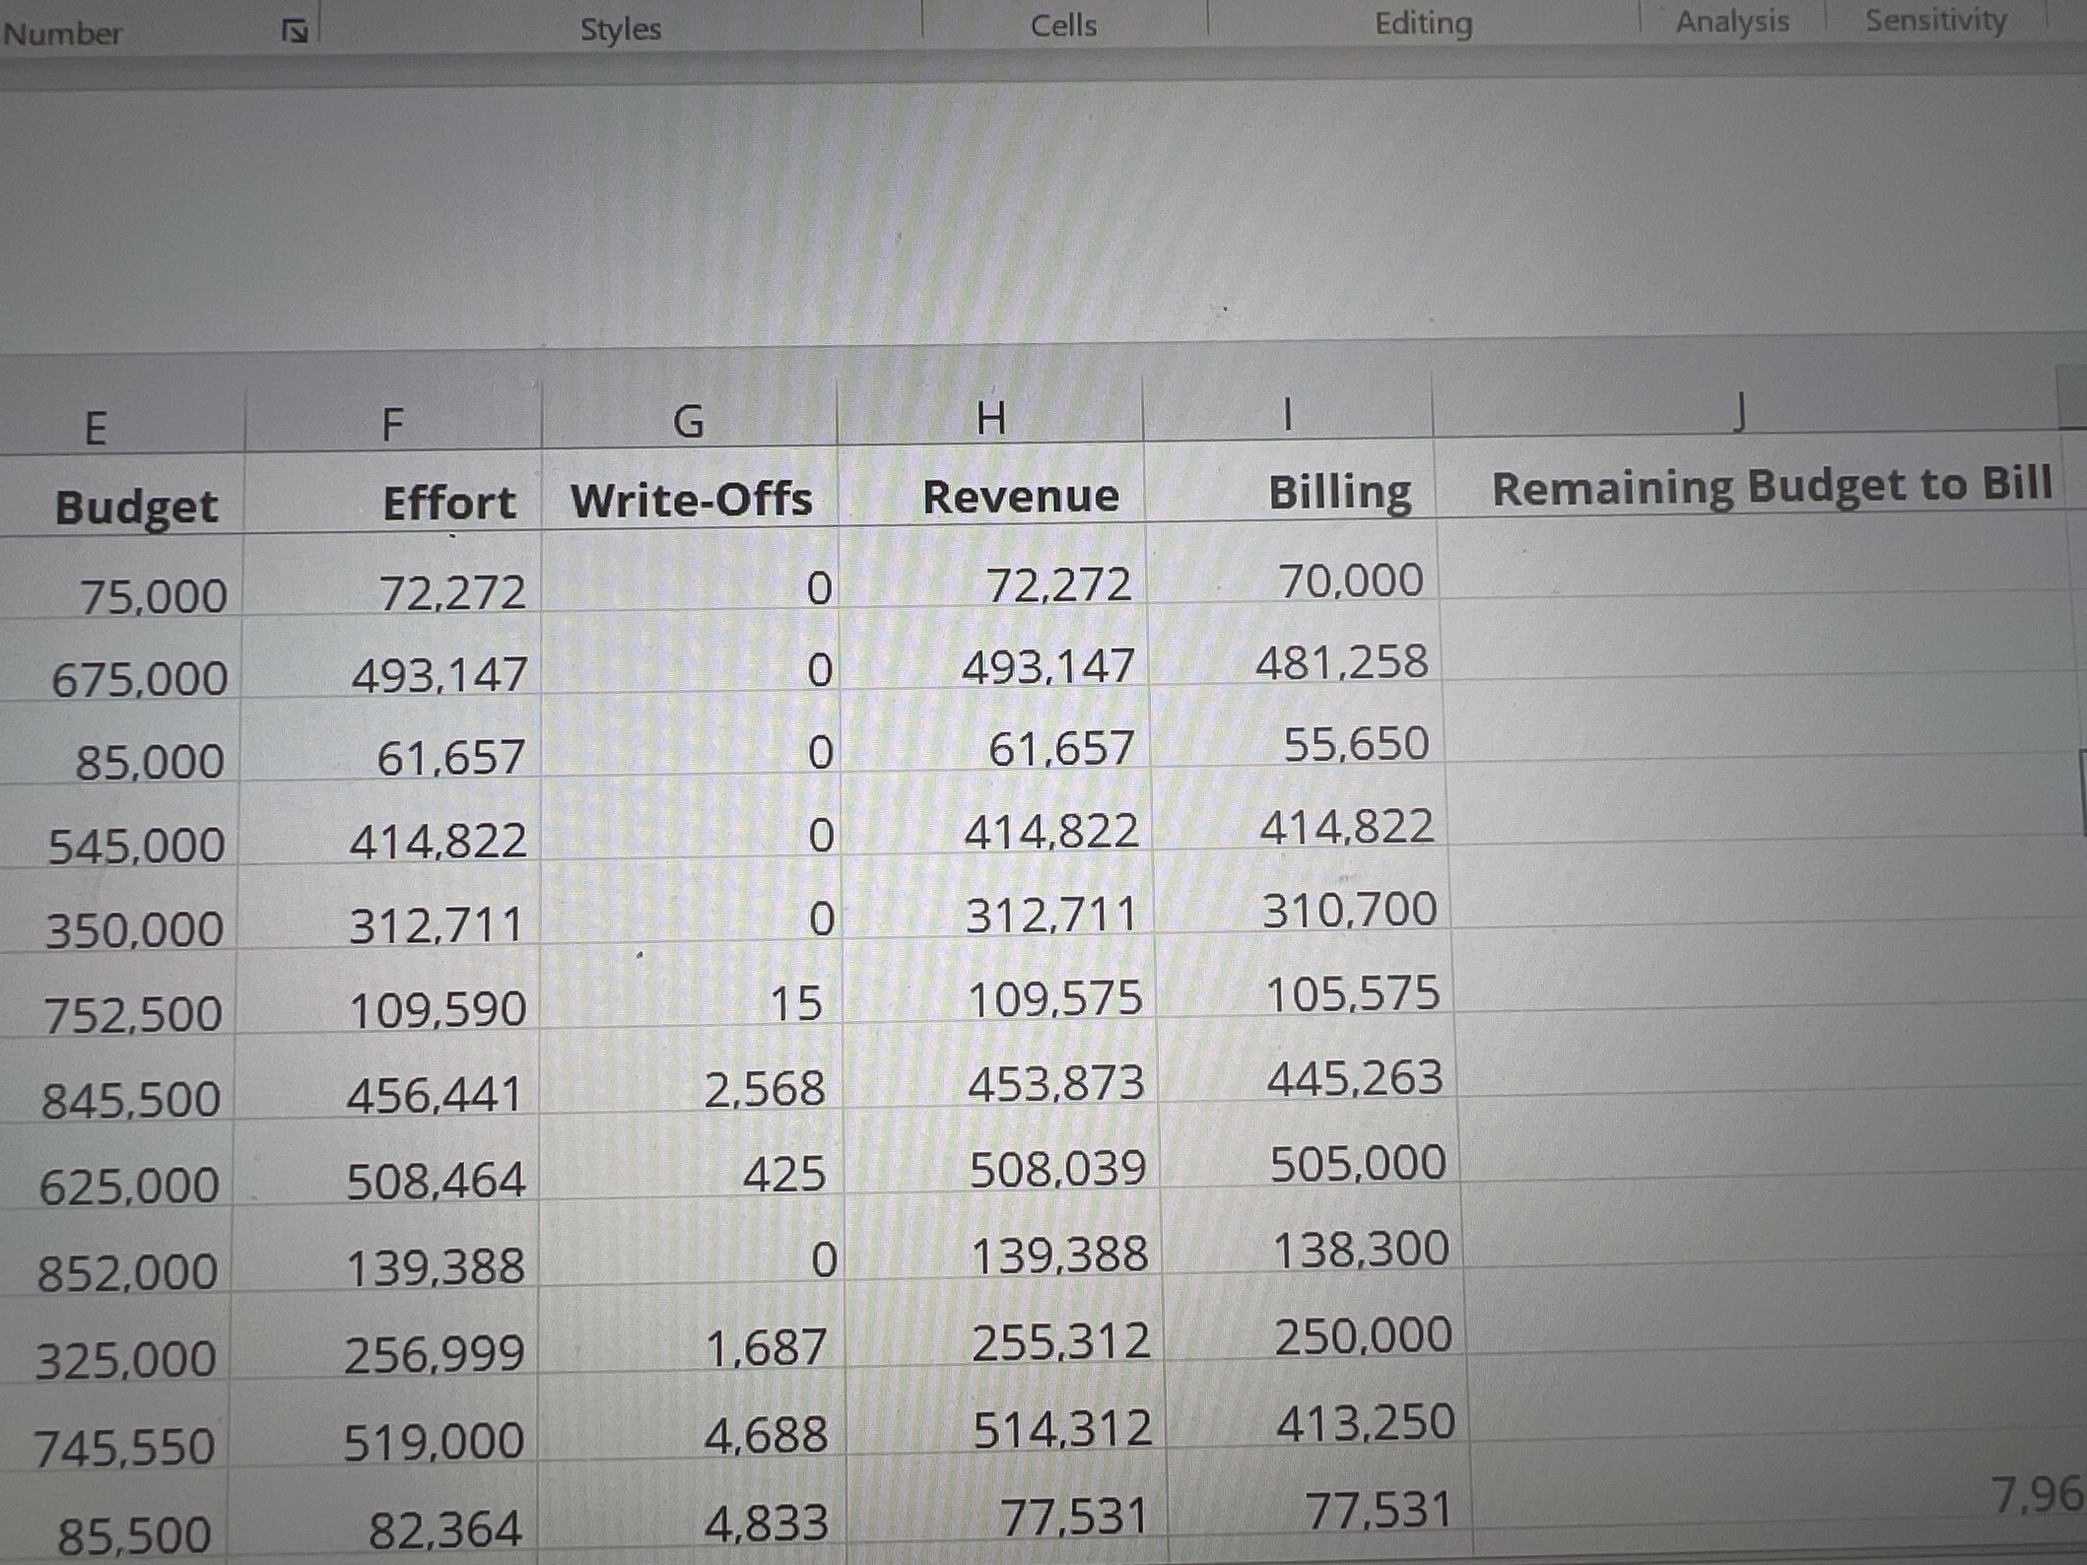Select column I header
The width and height of the screenshot is (2087, 1565).
coord(1287,414)
